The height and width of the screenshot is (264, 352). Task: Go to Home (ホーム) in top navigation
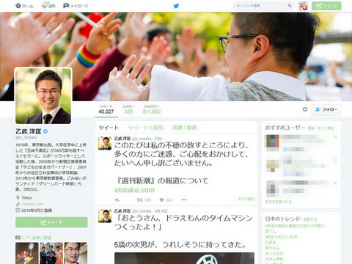pyautogui.click(x=24, y=6)
